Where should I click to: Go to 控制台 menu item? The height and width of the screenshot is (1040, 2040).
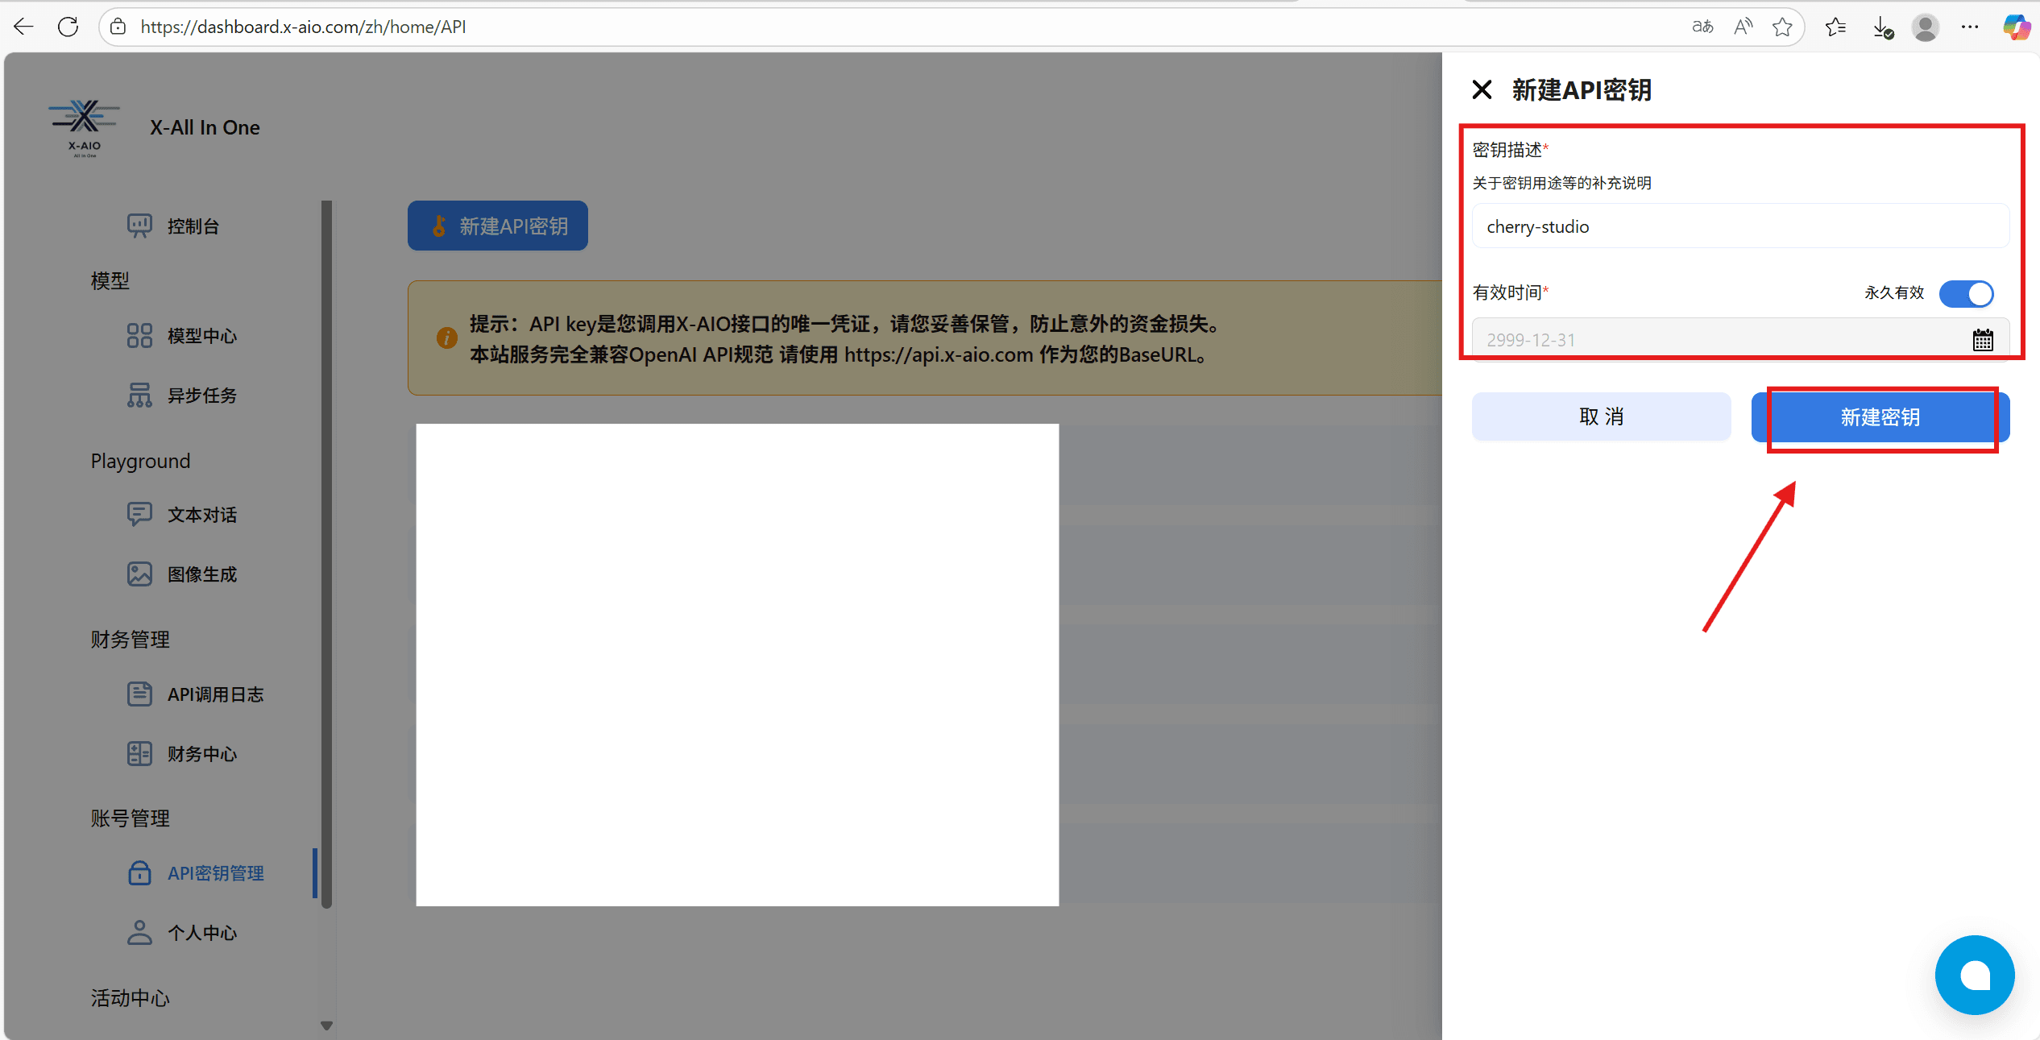(193, 226)
